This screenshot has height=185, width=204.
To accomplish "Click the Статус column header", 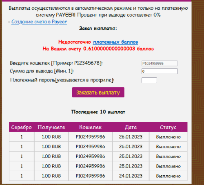I will pos(168,127).
